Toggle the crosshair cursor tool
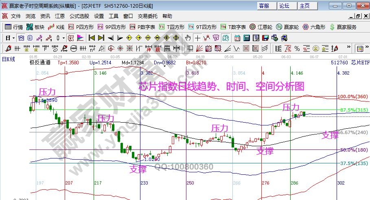Viewport: 370px width, 200px height. click(197, 38)
